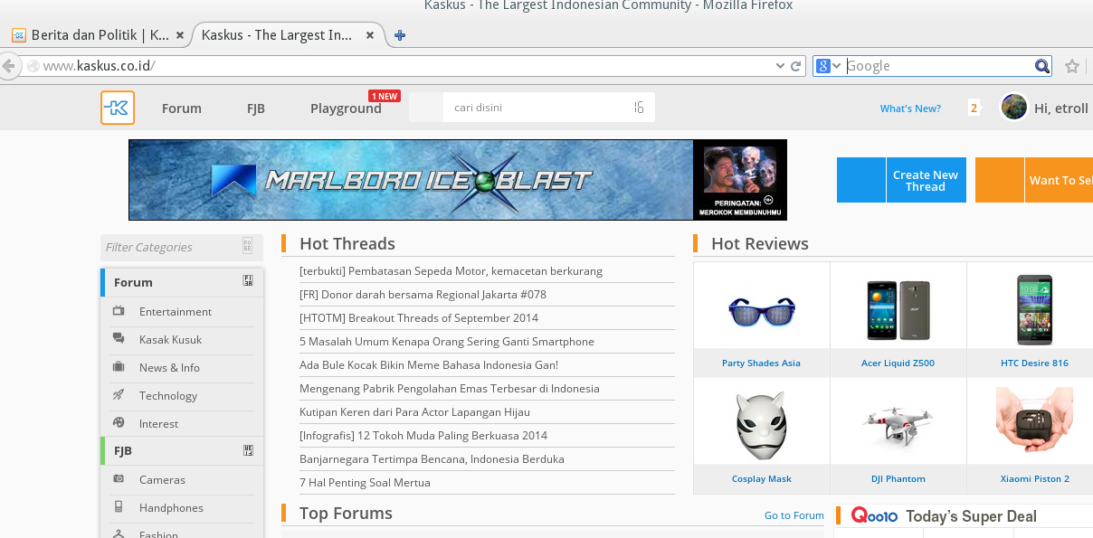This screenshot has width=1093, height=538.
Task: Click the Technology rocket icon
Action: [x=119, y=395]
